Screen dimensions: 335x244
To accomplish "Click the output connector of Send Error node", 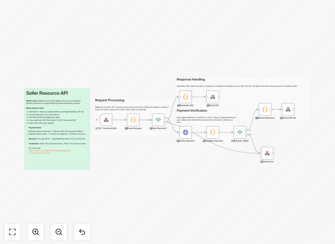I will click(x=274, y=153).
